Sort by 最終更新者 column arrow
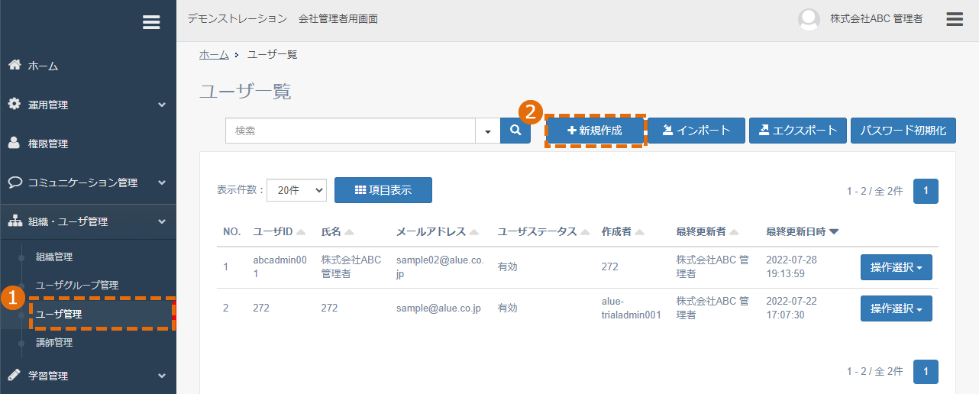 [x=734, y=232]
